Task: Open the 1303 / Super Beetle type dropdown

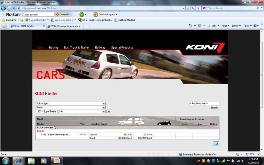Action: click(x=104, y=112)
